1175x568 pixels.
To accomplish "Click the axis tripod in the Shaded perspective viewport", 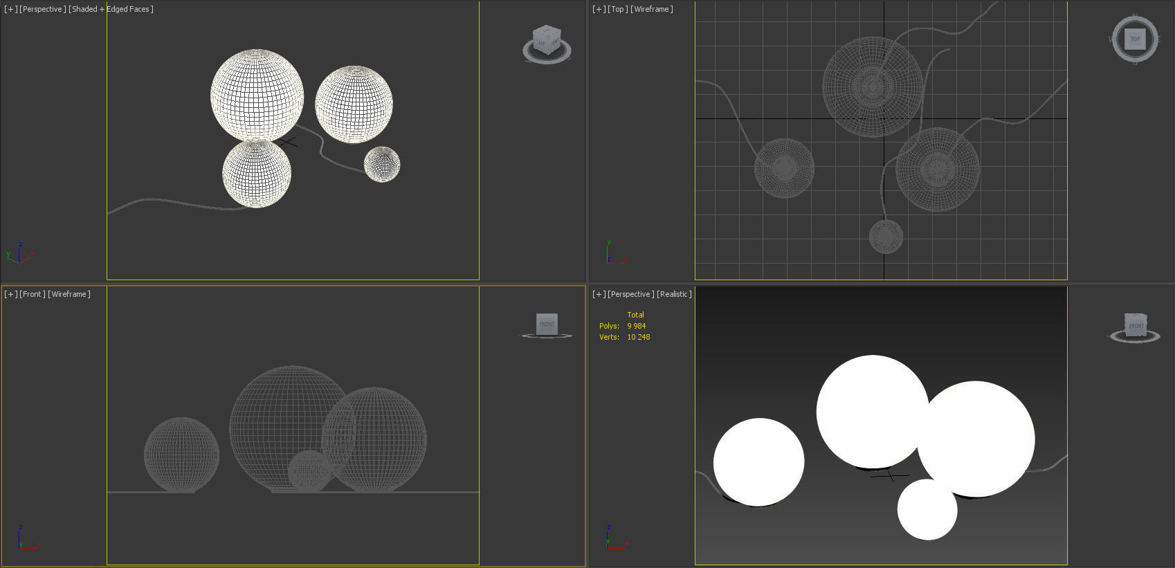I will coord(19,254).
